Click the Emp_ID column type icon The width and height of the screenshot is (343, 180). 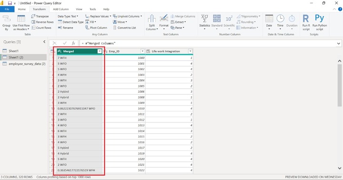106,51
